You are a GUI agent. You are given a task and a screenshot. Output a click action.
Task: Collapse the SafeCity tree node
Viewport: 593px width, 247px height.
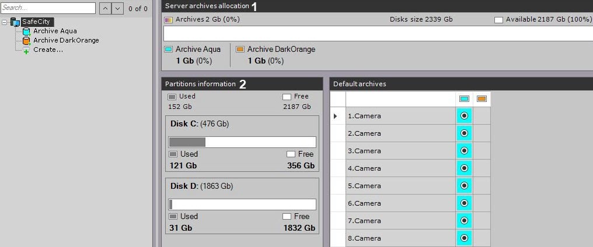[5, 22]
